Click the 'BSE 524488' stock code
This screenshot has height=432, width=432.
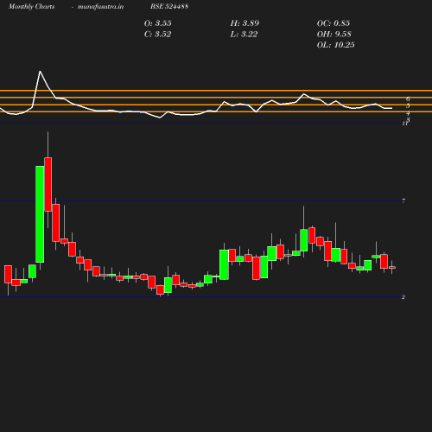[x=169, y=6]
